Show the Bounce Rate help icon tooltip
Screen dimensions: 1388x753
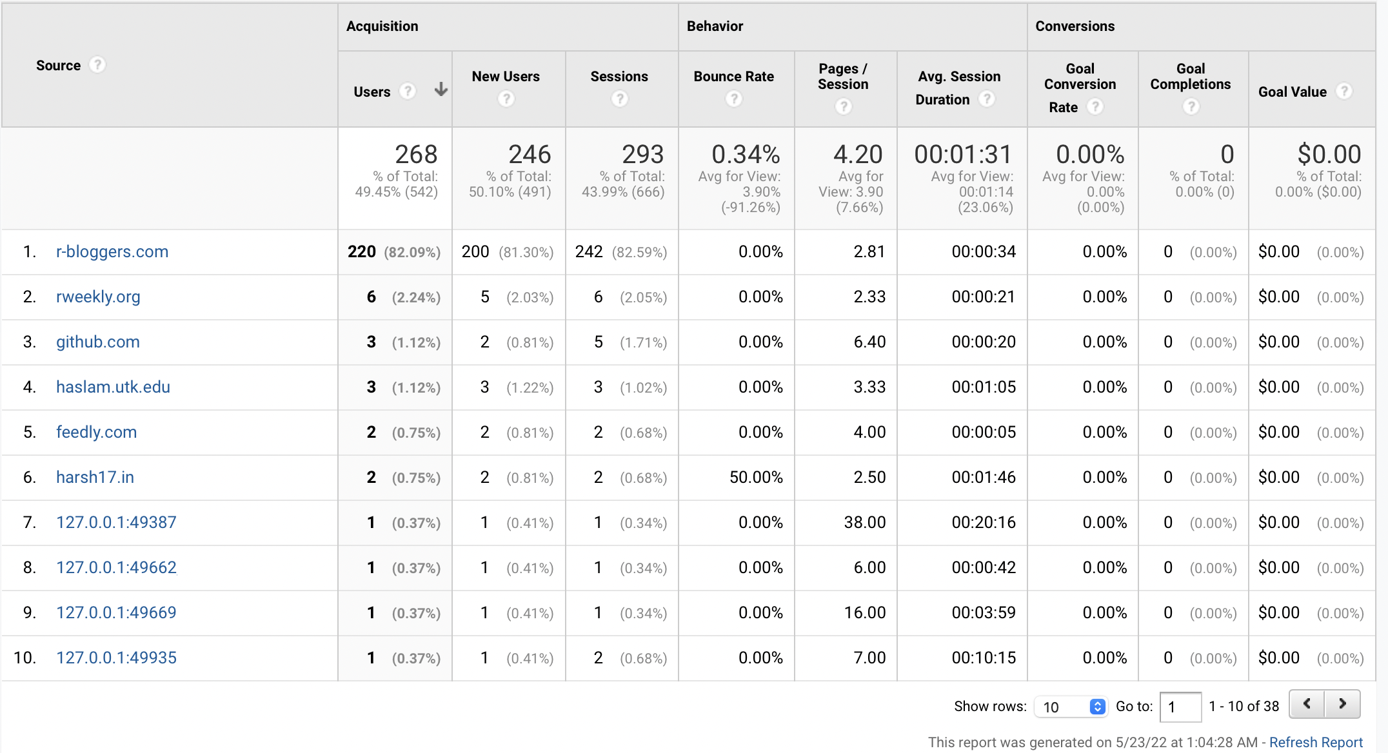pos(734,99)
